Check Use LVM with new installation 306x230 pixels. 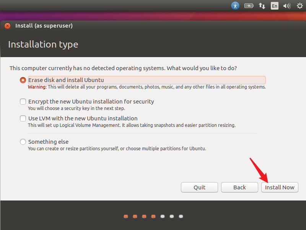[23, 118]
